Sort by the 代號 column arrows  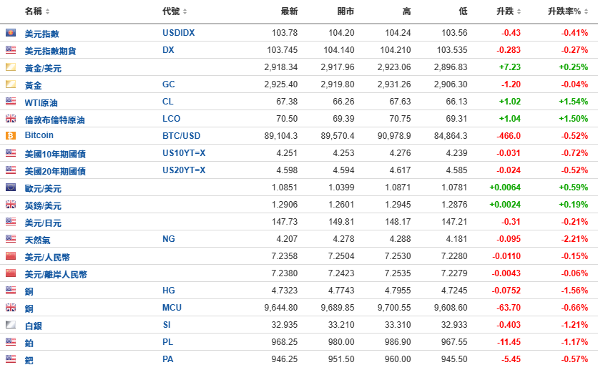185,11
